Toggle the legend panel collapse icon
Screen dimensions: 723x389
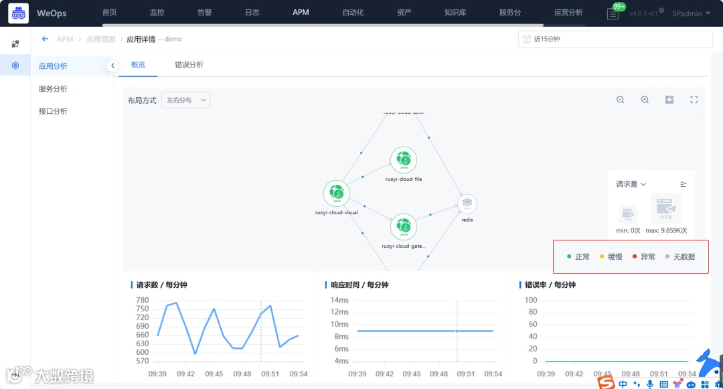coord(684,184)
